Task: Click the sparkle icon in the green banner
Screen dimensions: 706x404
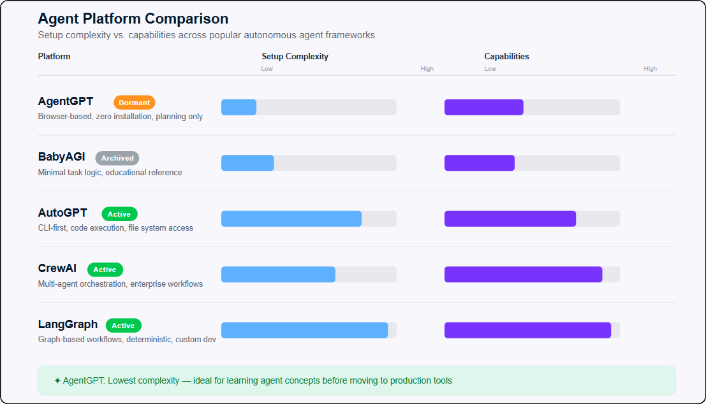Action: [58, 380]
